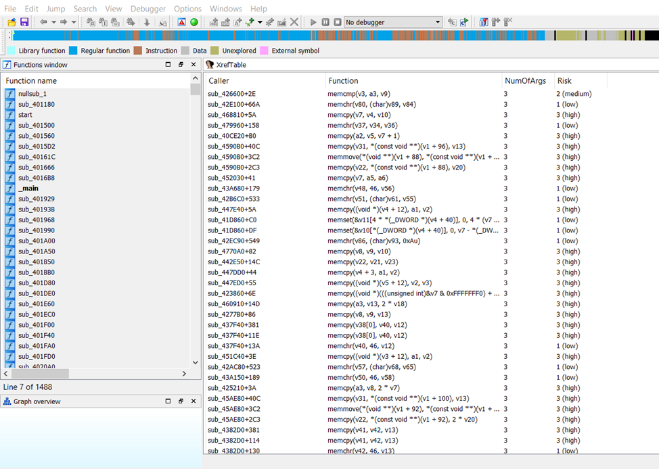
Task: Click the second gray plus toolbar icon
Action: (x=225, y=22)
